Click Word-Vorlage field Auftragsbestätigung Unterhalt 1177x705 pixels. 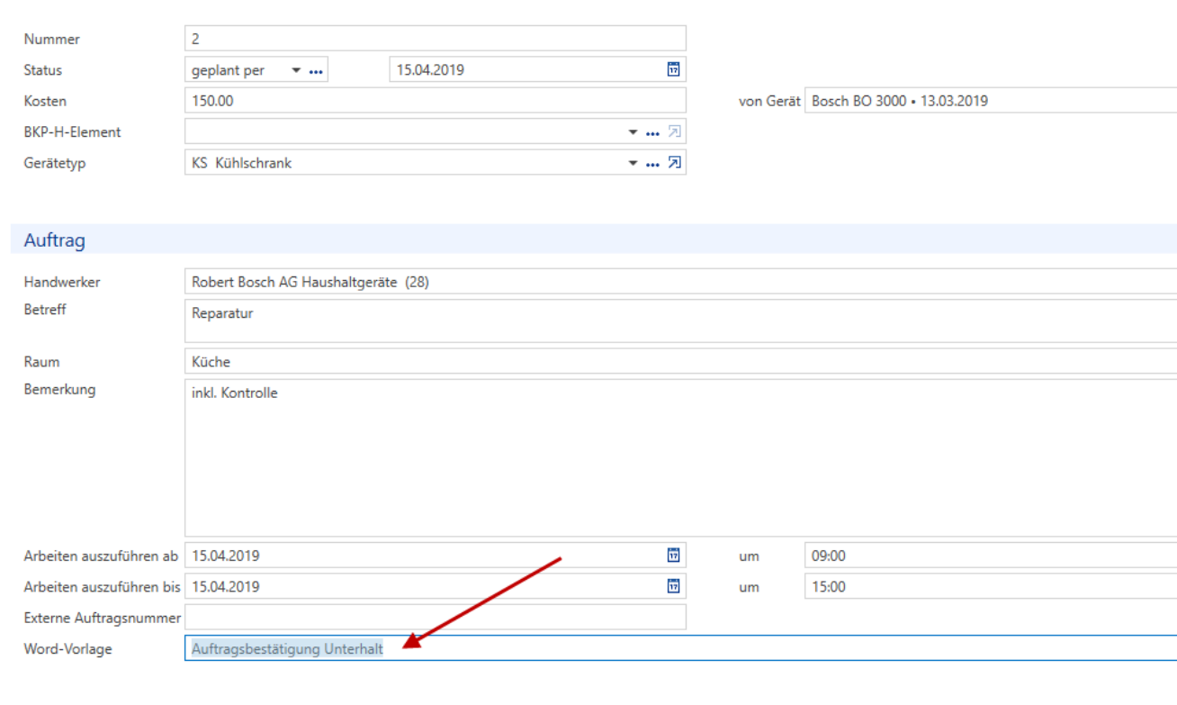[680, 648]
